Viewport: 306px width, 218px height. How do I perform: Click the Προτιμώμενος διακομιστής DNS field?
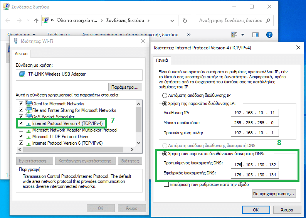point(255,165)
